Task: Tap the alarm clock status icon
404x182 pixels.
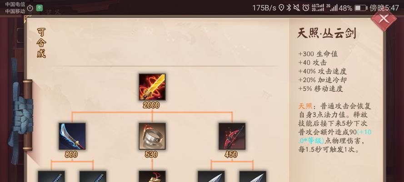Action: [x=306, y=8]
